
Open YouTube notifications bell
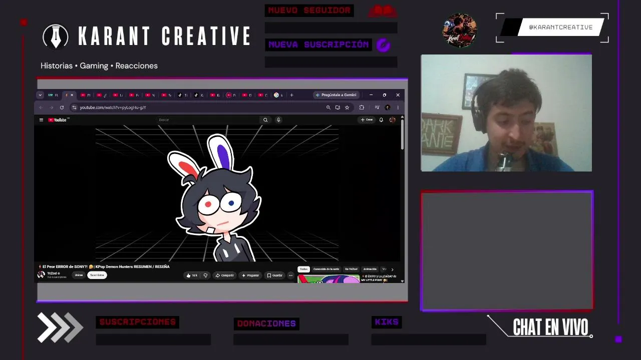[381, 120]
